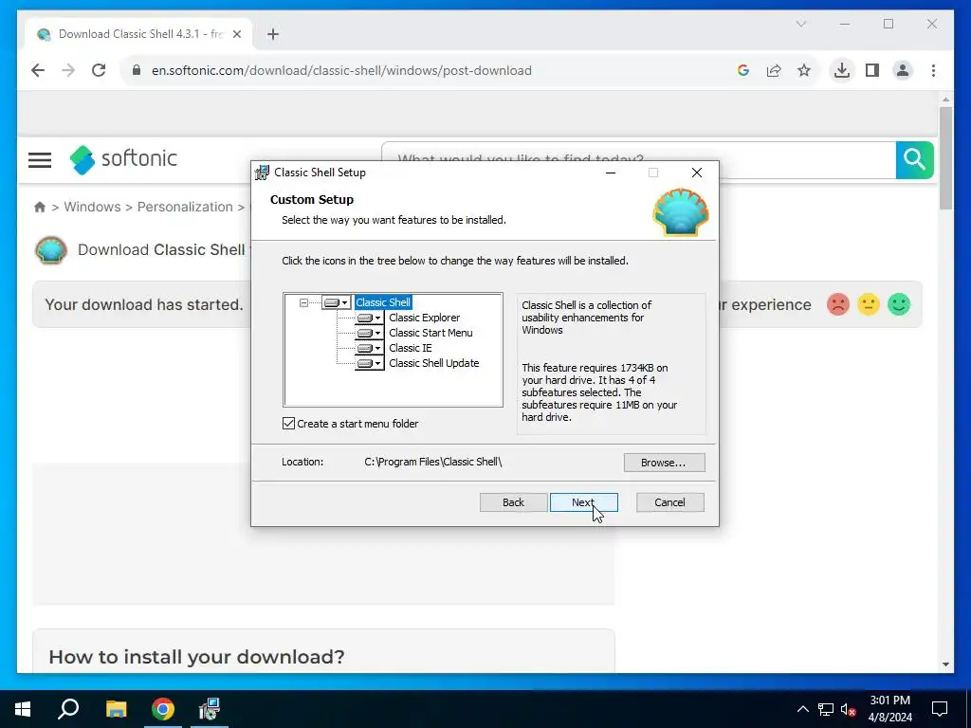This screenshot has width=971, height=728.
Task: Open File Explorer from taskbar
Action: pyautogui.click(x=116, y=709)
